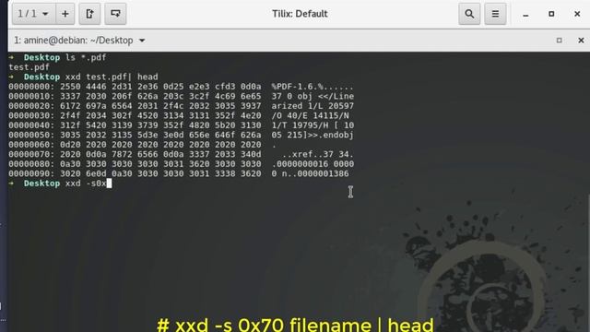Screen dimensions: 590x332
Task: Close the Tilix window
Action: click(x=577, y=14)
